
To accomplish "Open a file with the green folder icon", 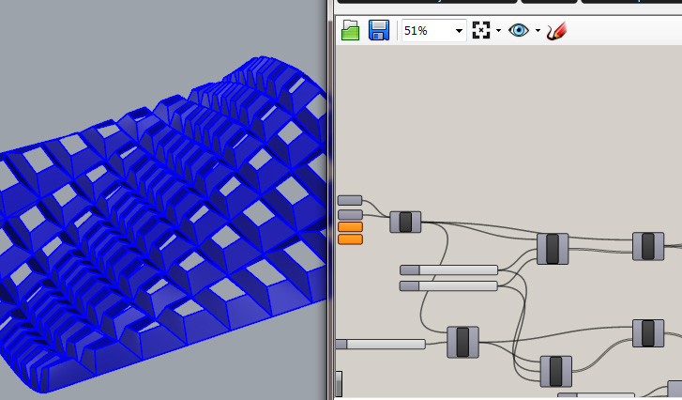I will (350, 30).
